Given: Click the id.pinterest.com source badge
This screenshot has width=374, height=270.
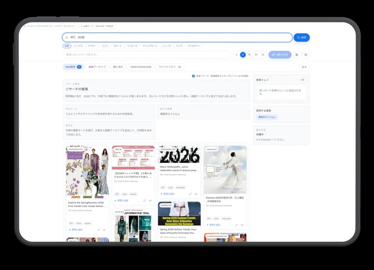Looking at the screenshot, I should (x=76, y=149).
